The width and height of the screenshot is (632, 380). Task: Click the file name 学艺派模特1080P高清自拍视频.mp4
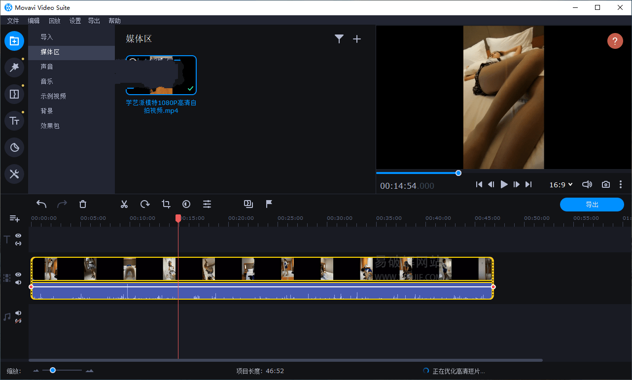tap(161, 107)
